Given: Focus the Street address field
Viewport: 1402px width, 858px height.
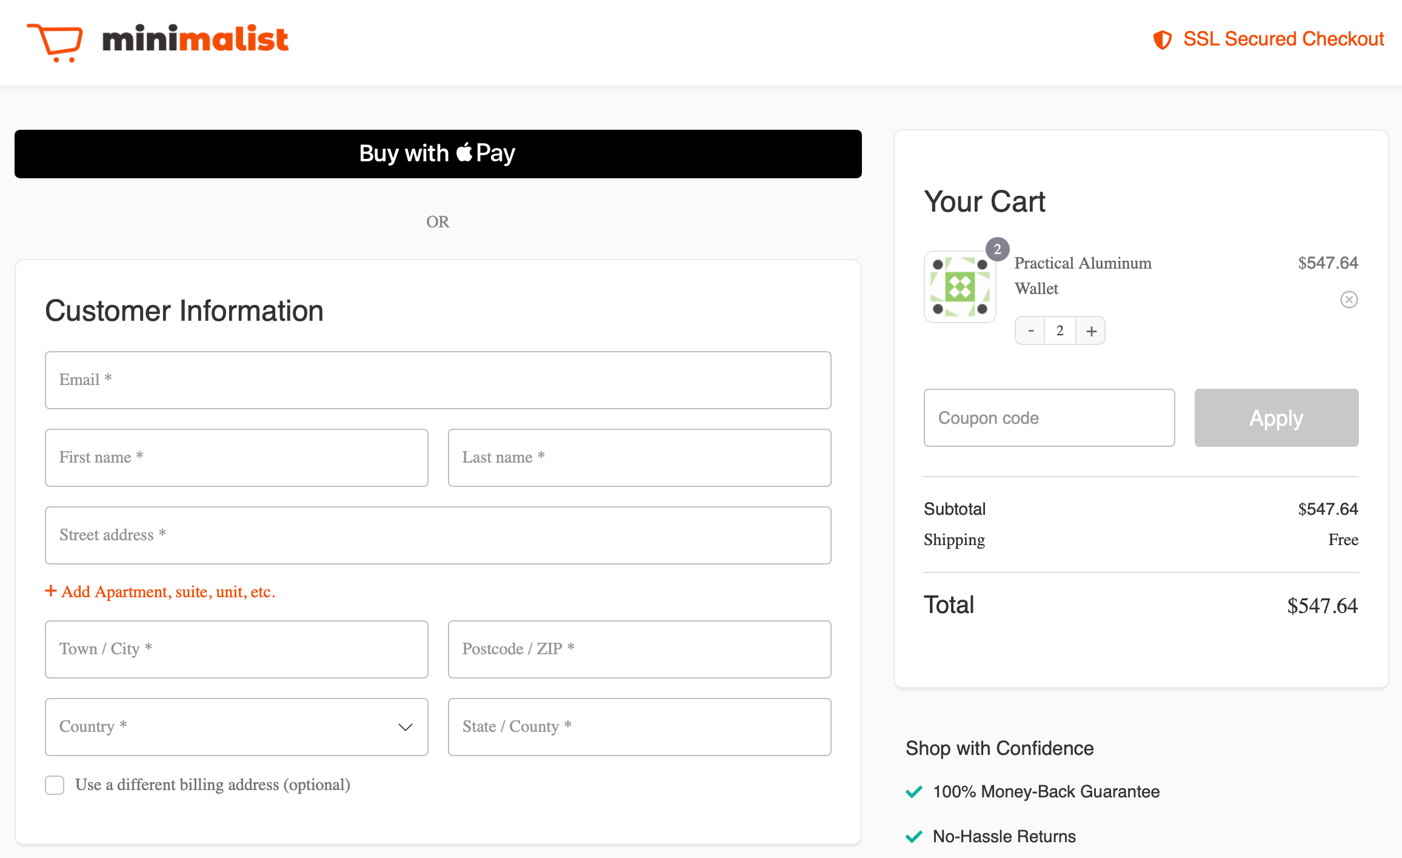Looking at the screenshot, I should pyautogui.click(x=438, y=535).
